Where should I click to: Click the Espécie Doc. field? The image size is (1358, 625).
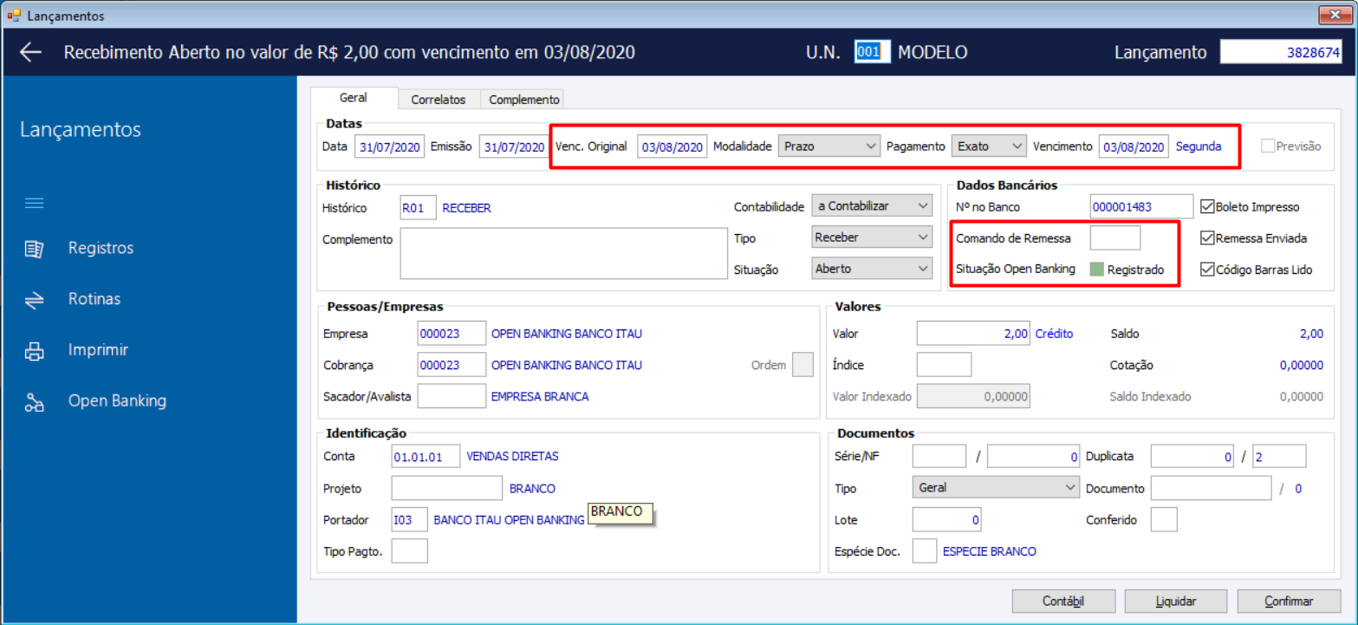925,550
